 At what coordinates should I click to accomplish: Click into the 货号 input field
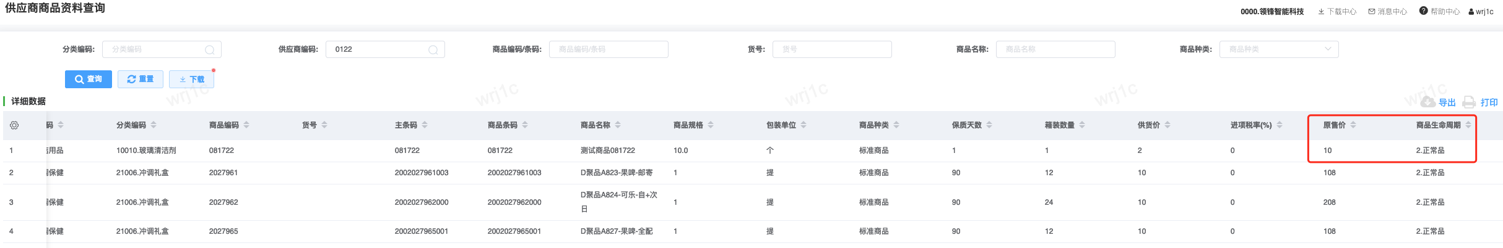pos(831,49)
